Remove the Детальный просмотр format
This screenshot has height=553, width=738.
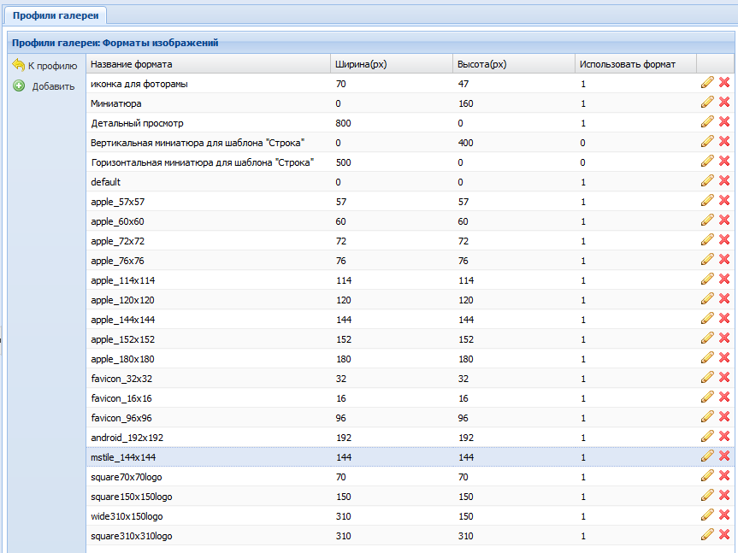pyautogui.click(x=724, y=122)
